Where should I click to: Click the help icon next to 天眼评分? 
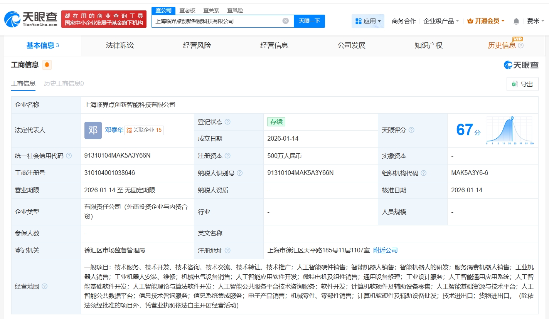coord(411,130)
